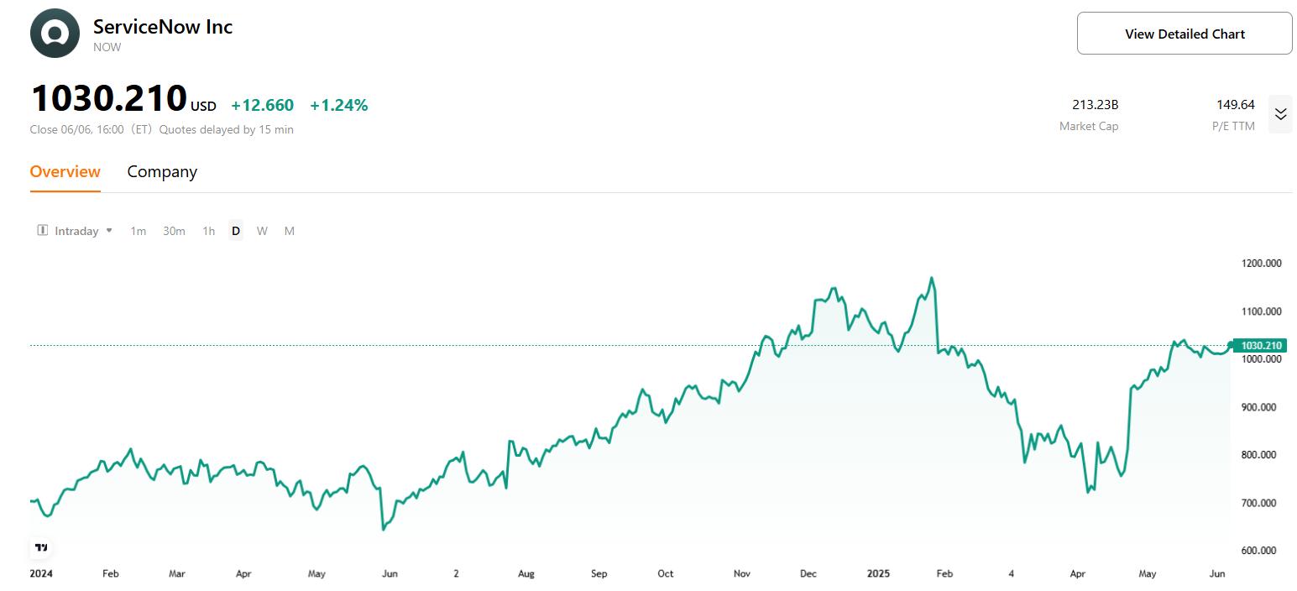Screen dimensions: 1297x591
Task: Click the Dec label on time axis
Action: [x=808, y=574]
